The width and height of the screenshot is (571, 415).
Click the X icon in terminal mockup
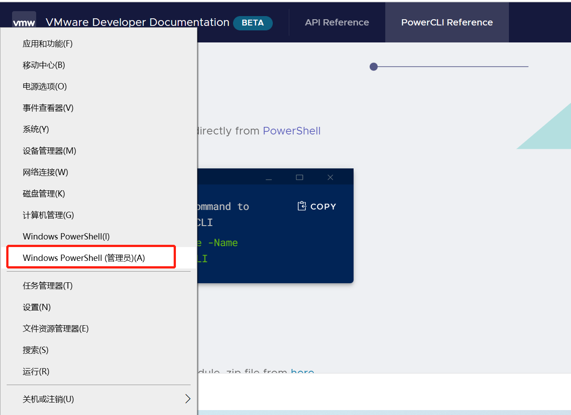click(330, 177)
